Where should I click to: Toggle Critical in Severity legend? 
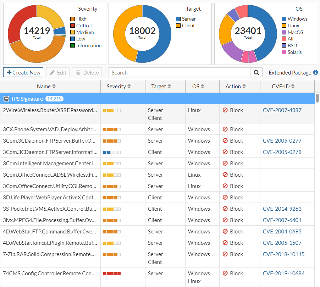(x=84, y=26)
